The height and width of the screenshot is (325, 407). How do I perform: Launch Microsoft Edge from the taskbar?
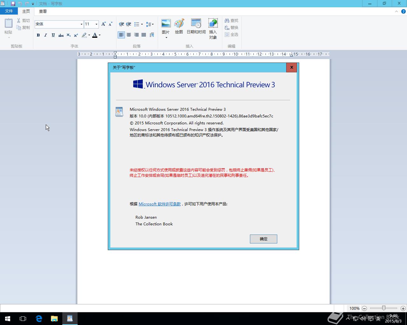coord(39,319)
